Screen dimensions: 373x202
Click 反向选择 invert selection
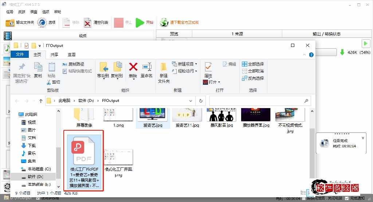point(253,78)
